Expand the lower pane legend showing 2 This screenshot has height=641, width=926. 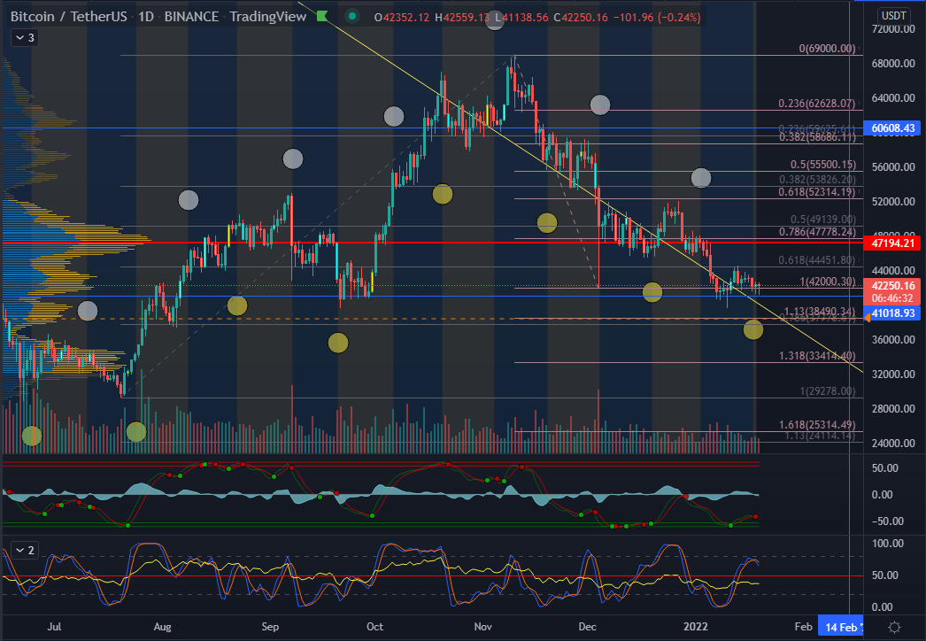tap(24, 550)
